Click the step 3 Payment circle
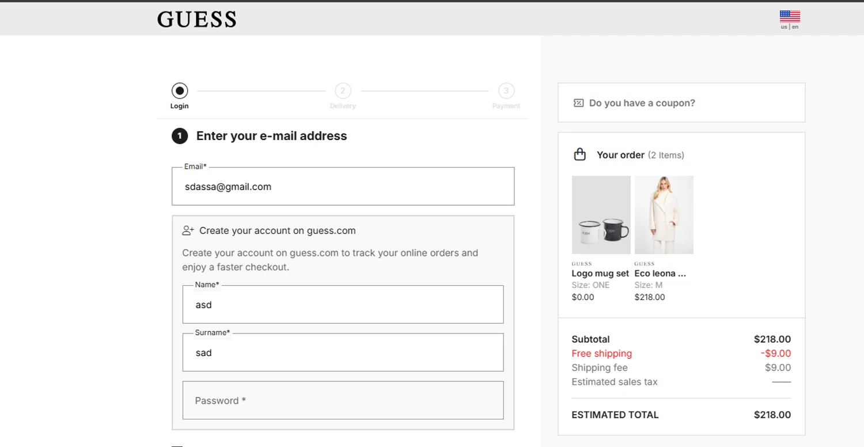The image size is (864, 447). point(506,90)
